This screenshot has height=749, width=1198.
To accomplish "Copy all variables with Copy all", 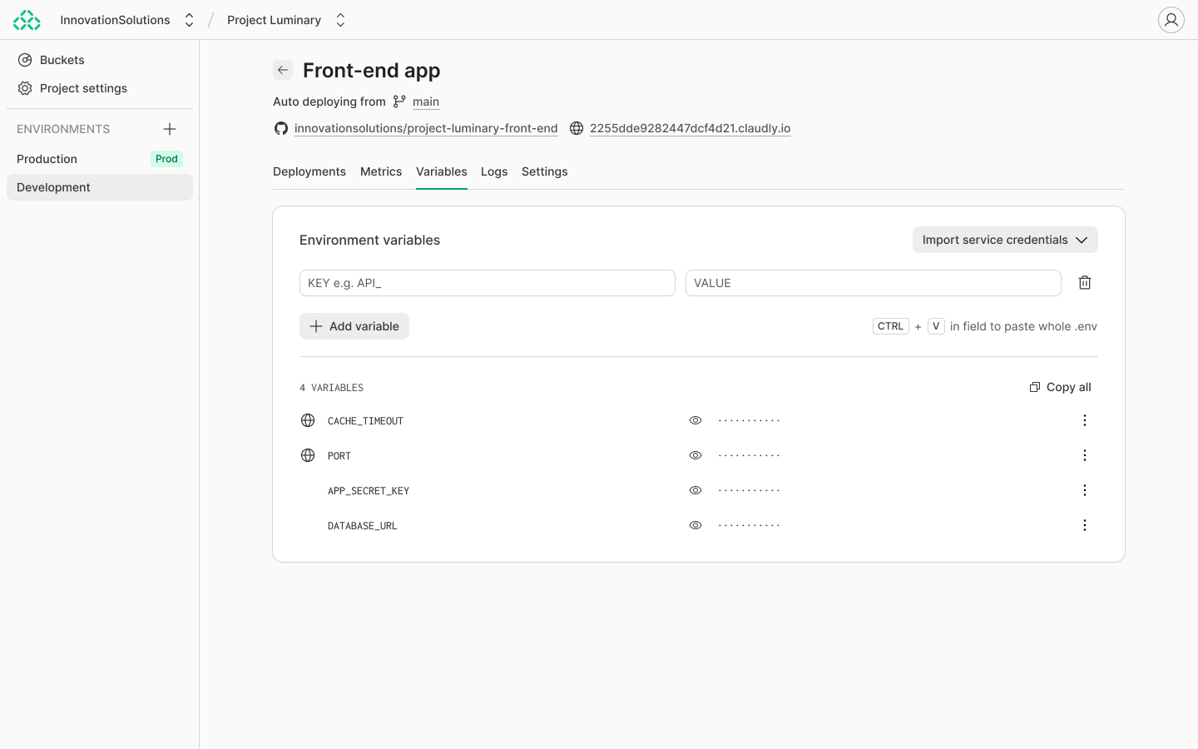I will click(x=1060, y=387).
